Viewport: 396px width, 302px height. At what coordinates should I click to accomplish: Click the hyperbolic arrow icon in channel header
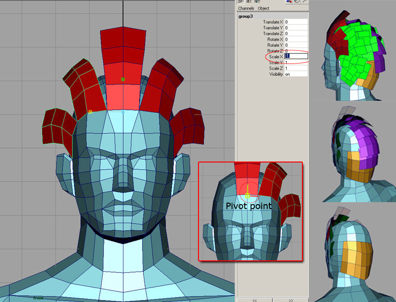305,2
